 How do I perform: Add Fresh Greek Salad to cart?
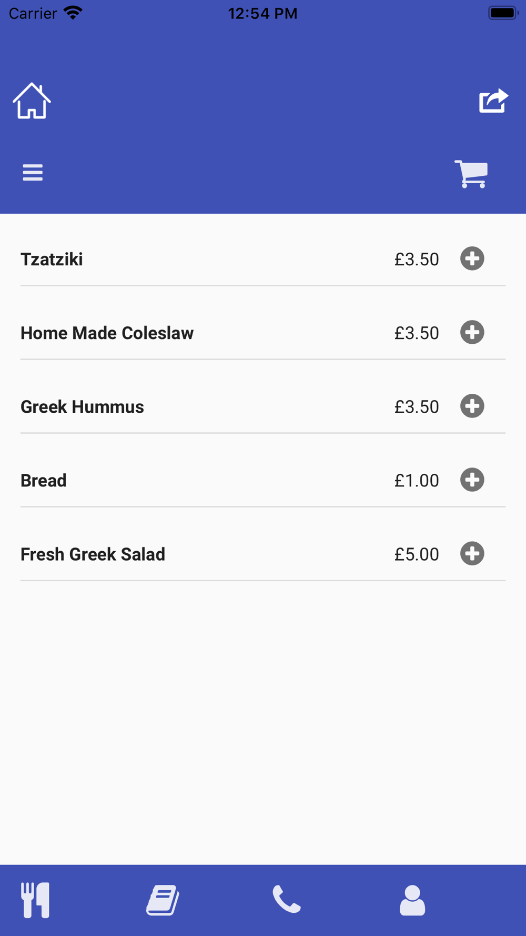tap(472, 553)
